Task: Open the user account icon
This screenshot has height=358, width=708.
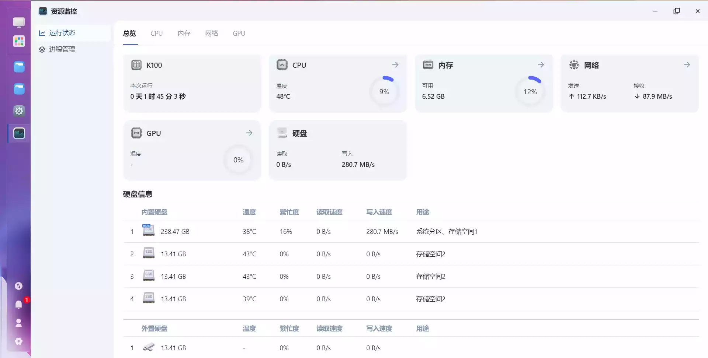Action: (18, 323)
